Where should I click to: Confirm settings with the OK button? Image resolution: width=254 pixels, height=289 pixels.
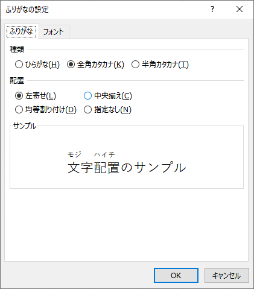coord(176,275)
